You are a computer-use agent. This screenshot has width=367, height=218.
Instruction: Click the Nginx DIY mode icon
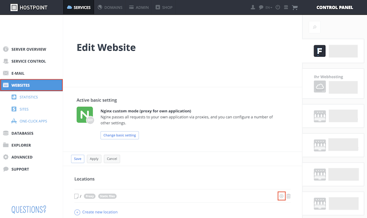click(85, 115)
